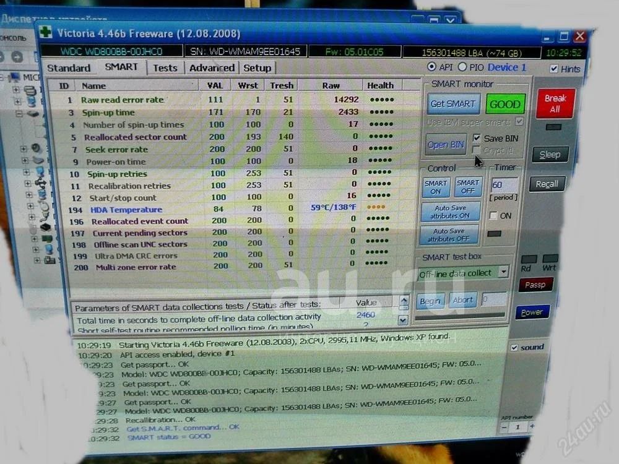619x464 pixels.
Task: Open the Advanced tab
Action: (x=212, y=68)
